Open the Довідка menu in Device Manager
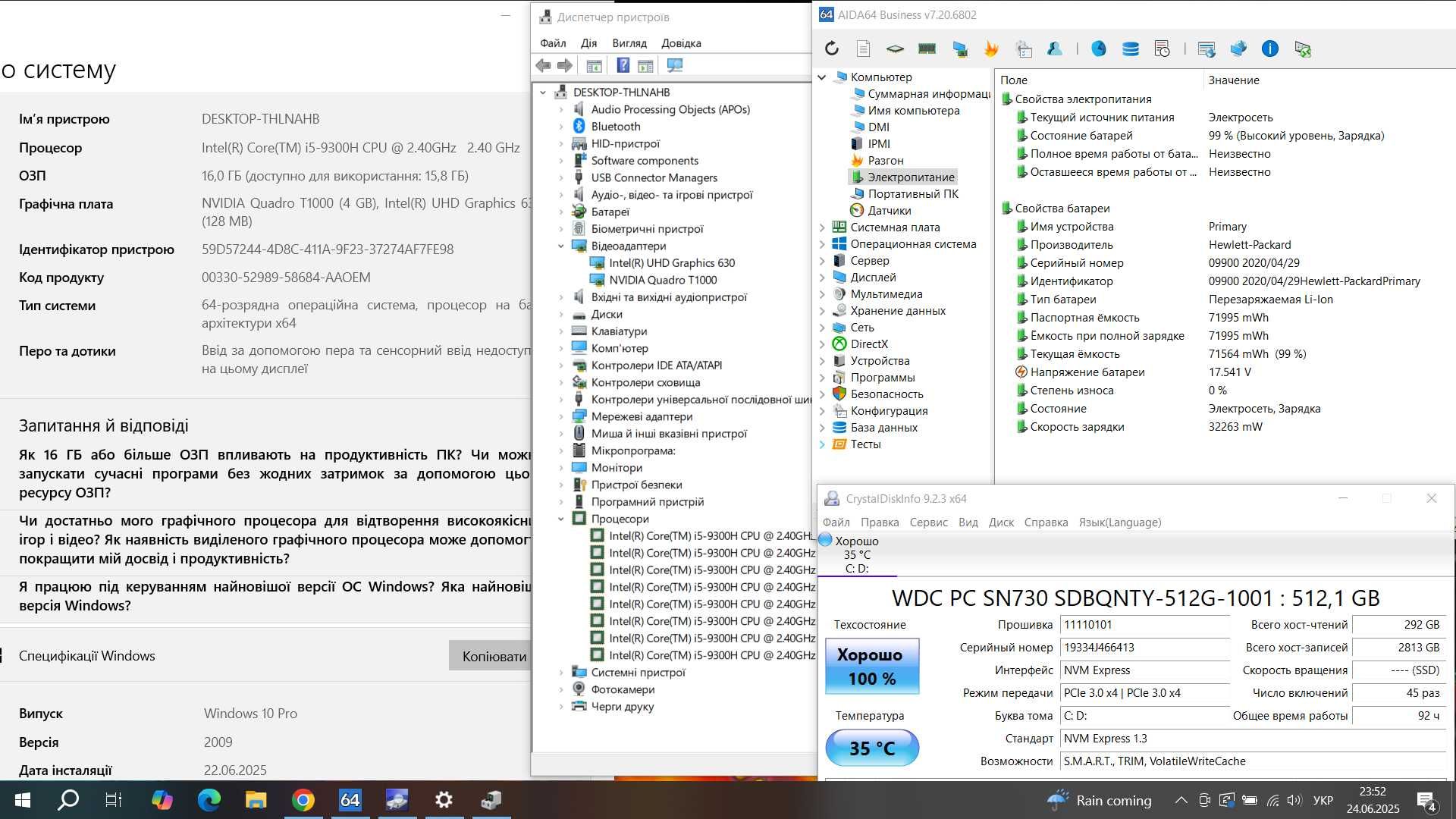Screen dimensions: 1456x819 681,43
